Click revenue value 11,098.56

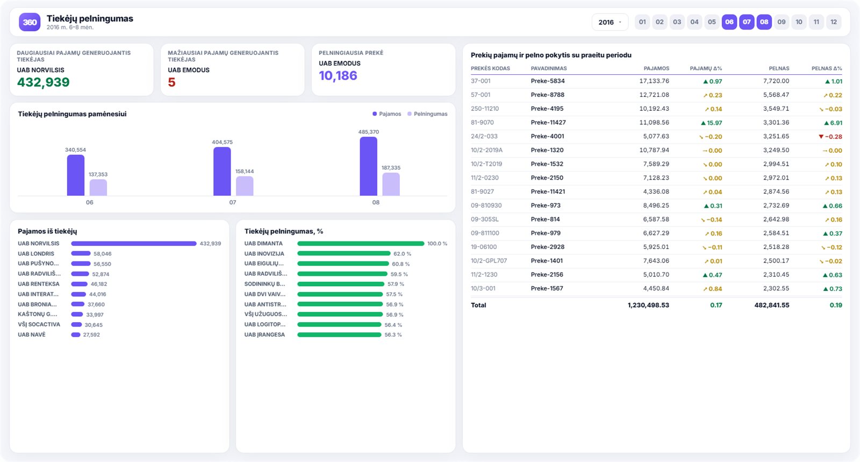click(x=654, y=123)
